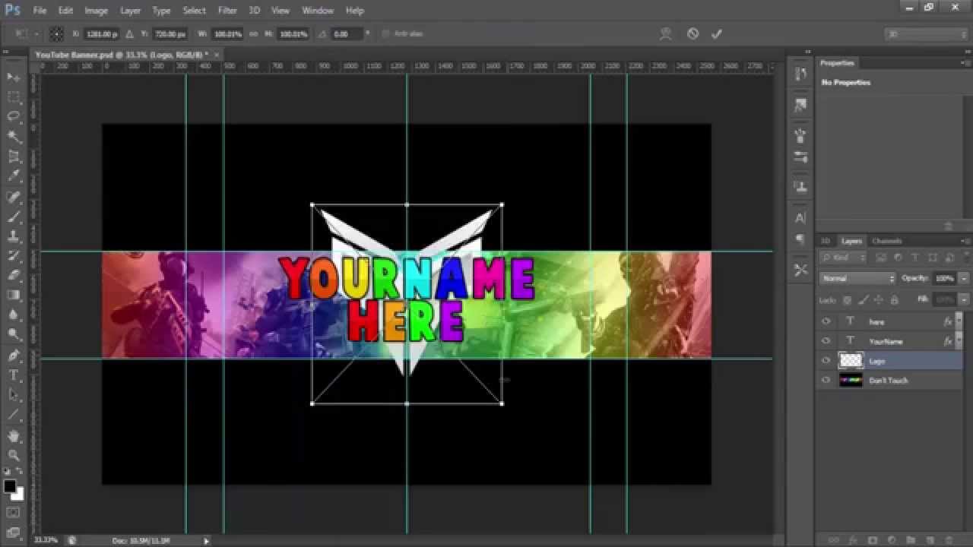Click the add layer style fx button
The image size is (973, 547).
click(852, 540)
